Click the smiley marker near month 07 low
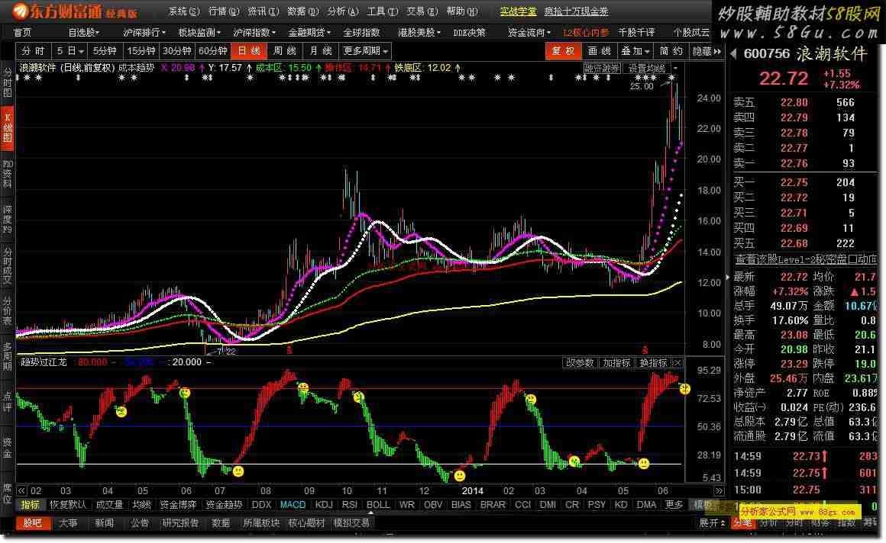Viewport: 886px width, 543px height. click(x=238, y=471)
